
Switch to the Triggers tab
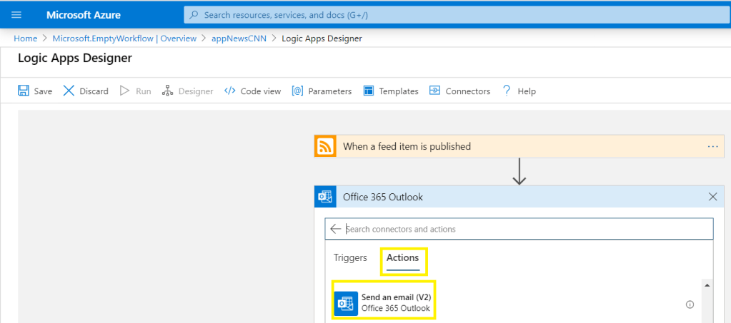(350, 258)
